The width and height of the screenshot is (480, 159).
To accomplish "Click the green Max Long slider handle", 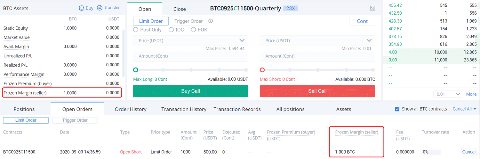I will click(136, 70).
